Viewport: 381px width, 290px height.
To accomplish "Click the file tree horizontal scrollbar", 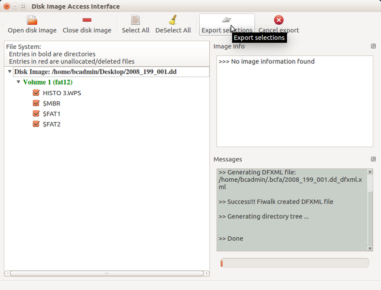I will coord(106,273).
